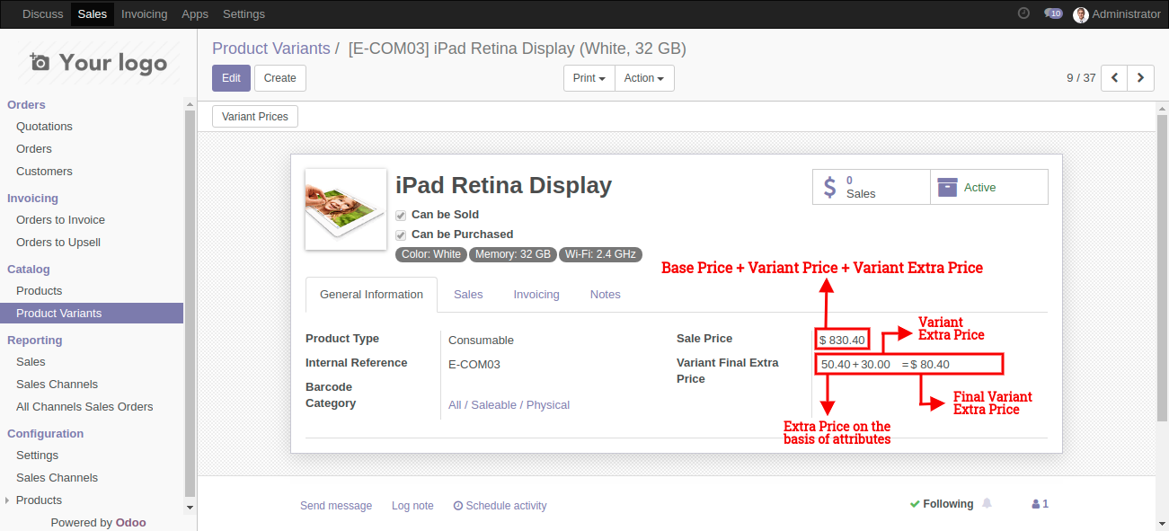Expand the Products entry under Configuration
Image resolution: width=1169 pixels, height=531 pixels.
(x=9, y=500)
